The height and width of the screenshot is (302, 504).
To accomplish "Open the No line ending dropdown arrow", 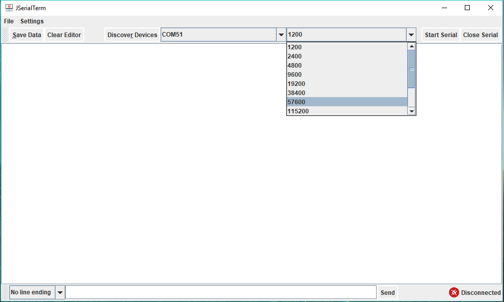I will click(60, 292).
